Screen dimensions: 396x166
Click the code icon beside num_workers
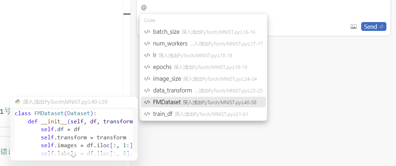point(147,44)
